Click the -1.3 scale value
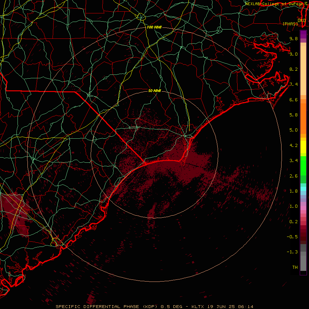The image size is (309, 309). tap(292, 252)
